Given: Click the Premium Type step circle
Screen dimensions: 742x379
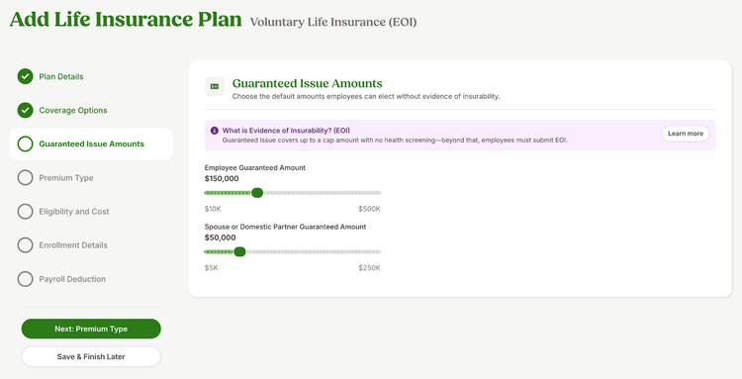Looking at the screenshot, I should point(25,177).
